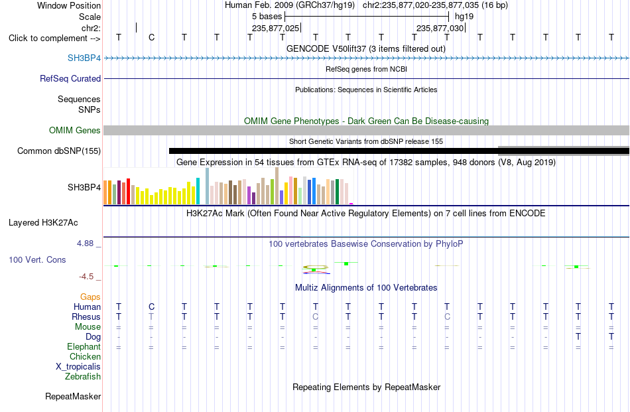
Task: Click the Mouse species label
Action: (x=88, y=327)
